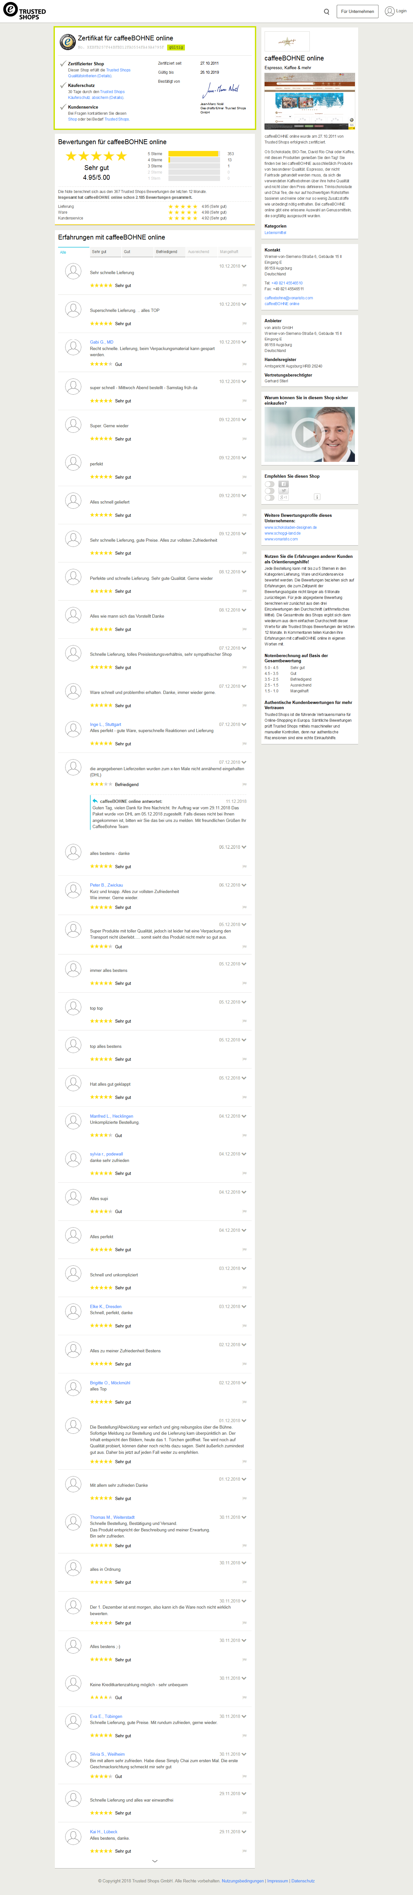Report the 'Alles supi' review via flag
413x1895 pixels.
click(x=245, y=1212)
